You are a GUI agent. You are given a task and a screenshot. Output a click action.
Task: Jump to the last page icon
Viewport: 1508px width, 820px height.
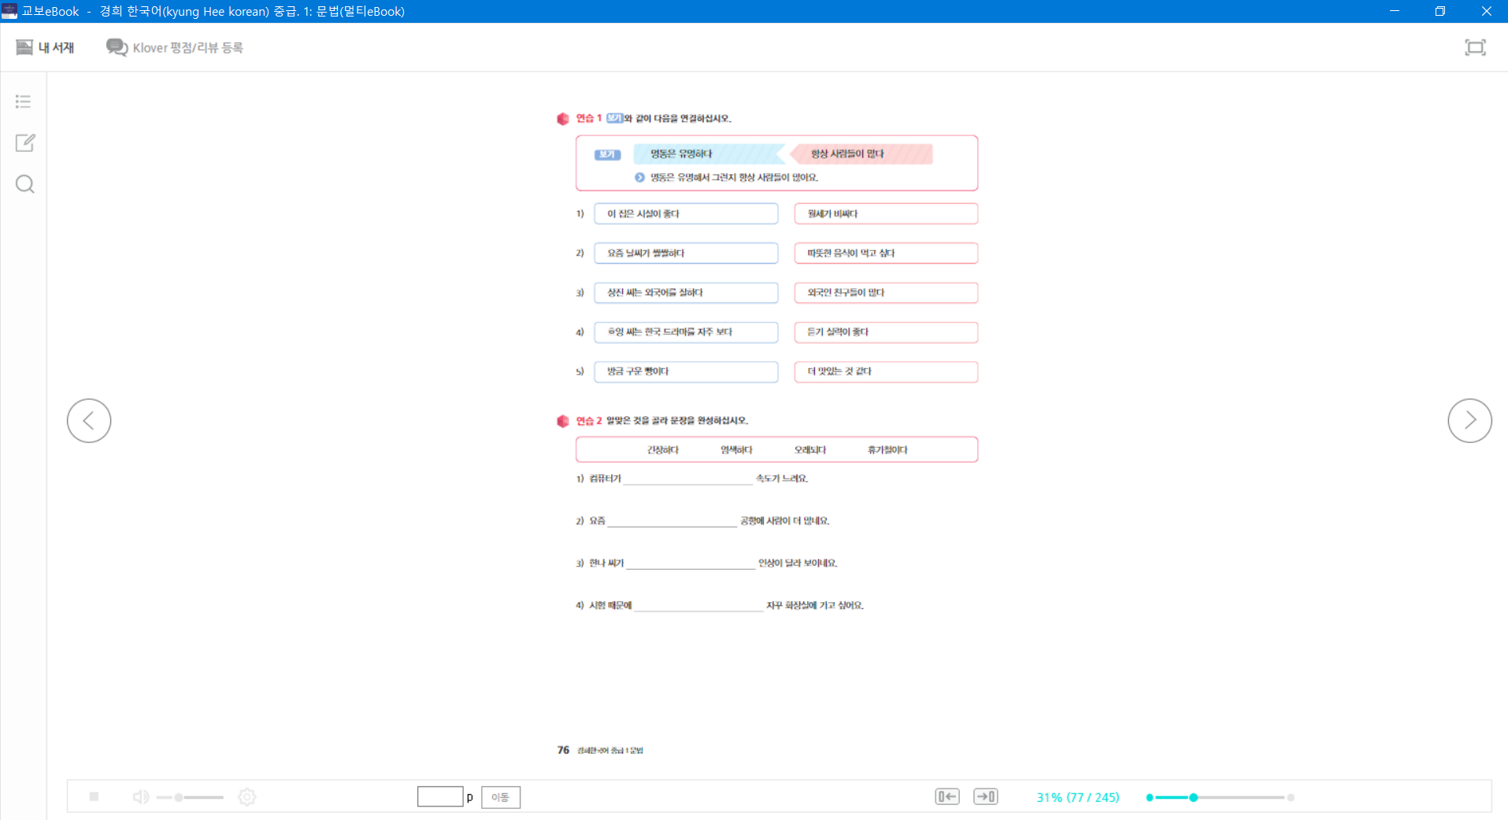(985, 797)
